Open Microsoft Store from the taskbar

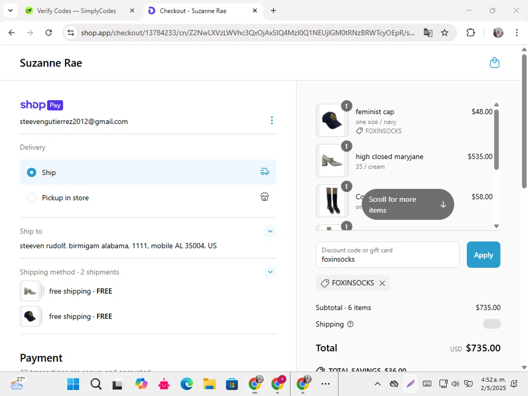[232, 384]
